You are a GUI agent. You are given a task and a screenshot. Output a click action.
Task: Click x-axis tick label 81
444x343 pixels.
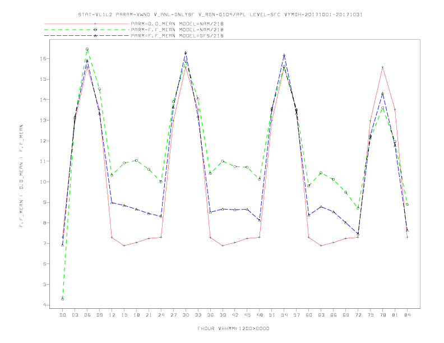tap(395, 315)
